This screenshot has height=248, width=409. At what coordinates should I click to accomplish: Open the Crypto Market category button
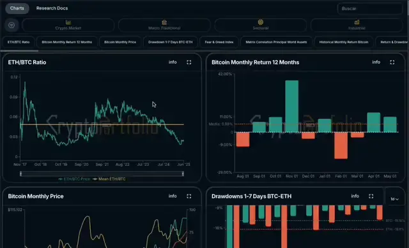tap(68, 26)
